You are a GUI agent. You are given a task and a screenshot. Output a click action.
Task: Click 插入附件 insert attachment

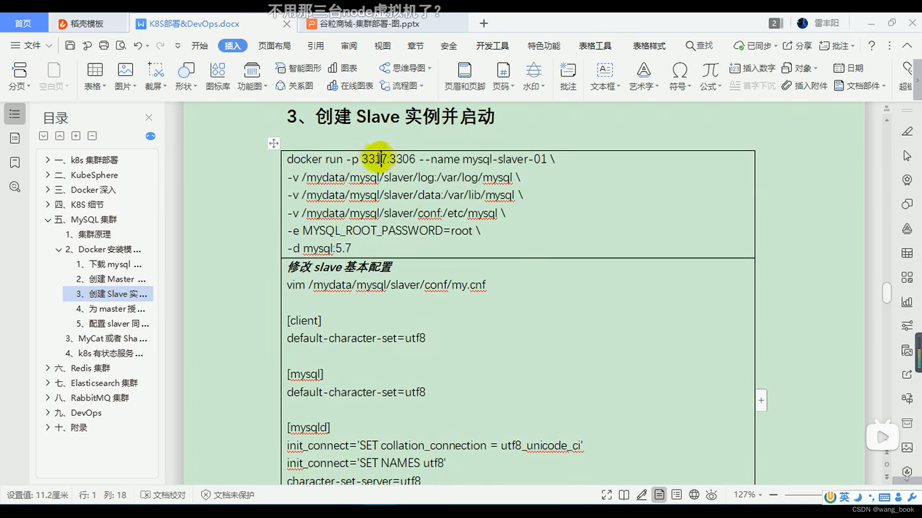(804, 85)
